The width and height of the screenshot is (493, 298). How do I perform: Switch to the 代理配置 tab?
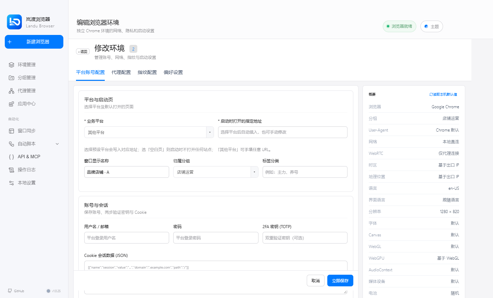(x=121, y=72)
